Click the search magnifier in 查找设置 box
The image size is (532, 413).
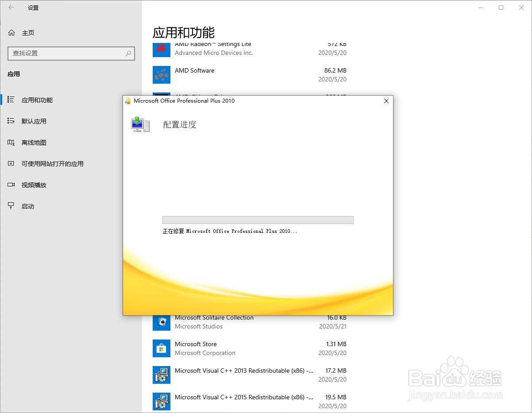point(128,53)
